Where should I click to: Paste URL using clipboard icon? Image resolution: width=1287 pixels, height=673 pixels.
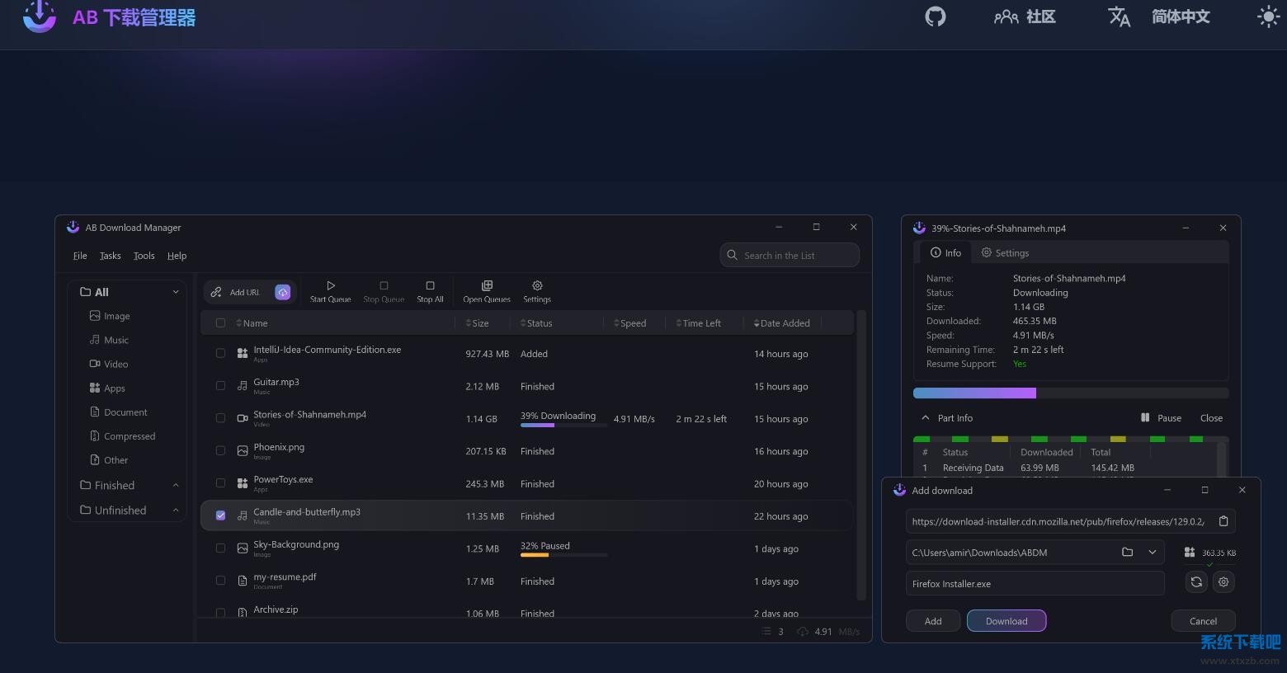point(1223,521)
